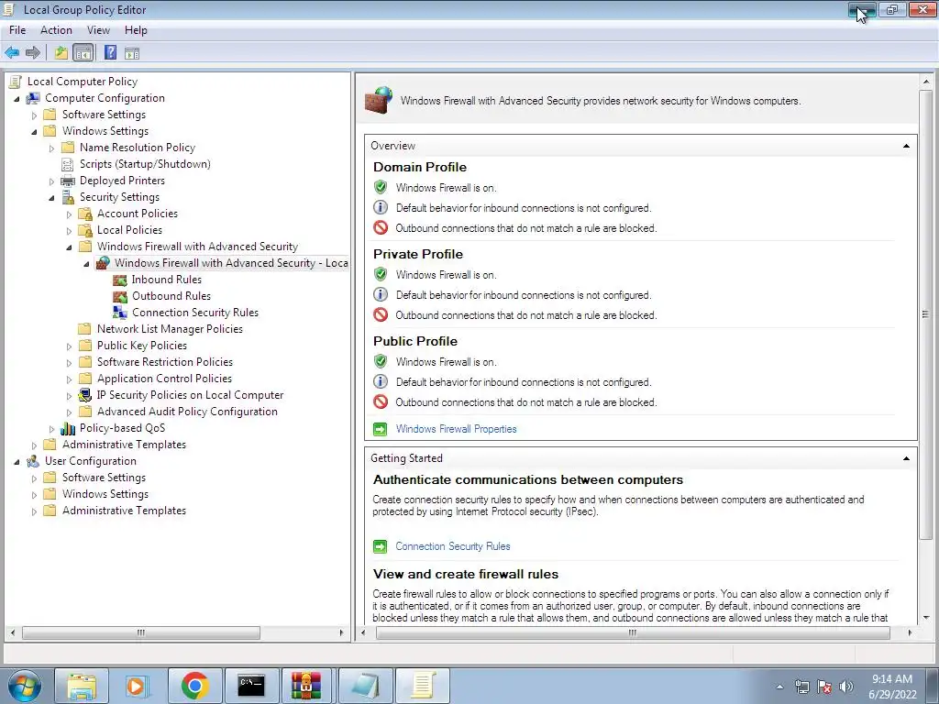Click the Back arrow toolbar icon
Image resolution: width=939 pixels, height=704 pixels.
click(x=12, y=53)
